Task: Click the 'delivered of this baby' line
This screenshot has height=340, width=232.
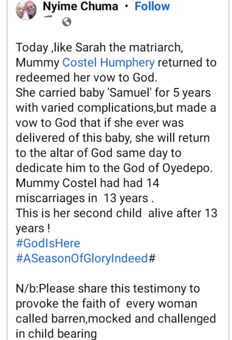Action: pos(113,138)
